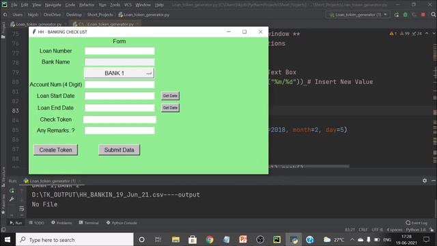Open the BANK 1 dropdown menu
437x246 pixels.
(x=119, y=73)
